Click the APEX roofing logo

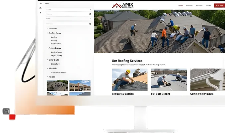[x=122, y=6]
